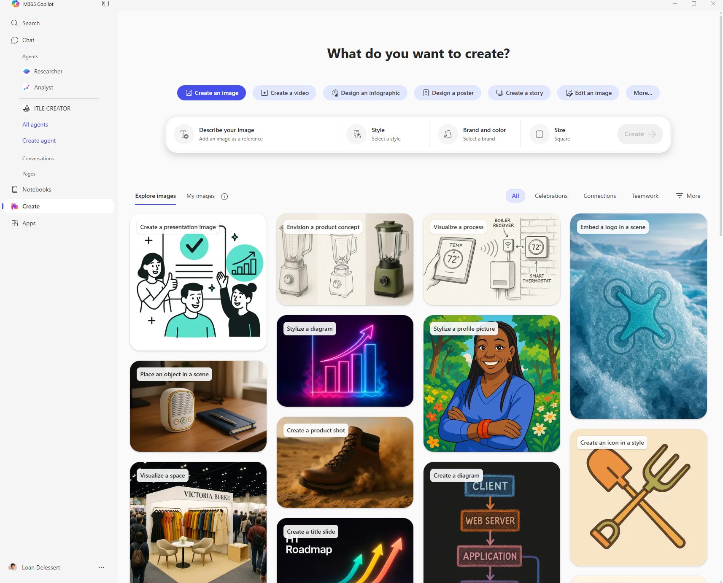
Task: Expand the More... creation options
Action: click(x=642, y=93)
